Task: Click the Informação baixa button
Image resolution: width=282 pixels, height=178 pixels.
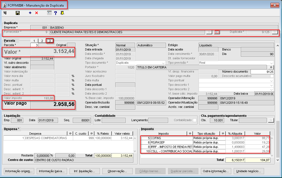Action: pos(52,171)
